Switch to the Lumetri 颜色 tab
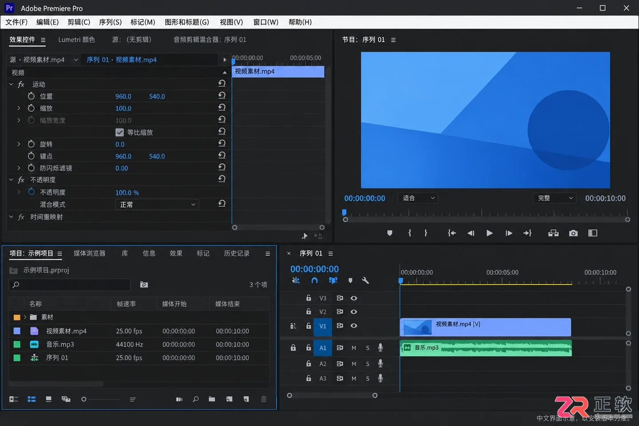Image resolution: width=639 pixels, height=426 pixels. [x=76, y=39]
